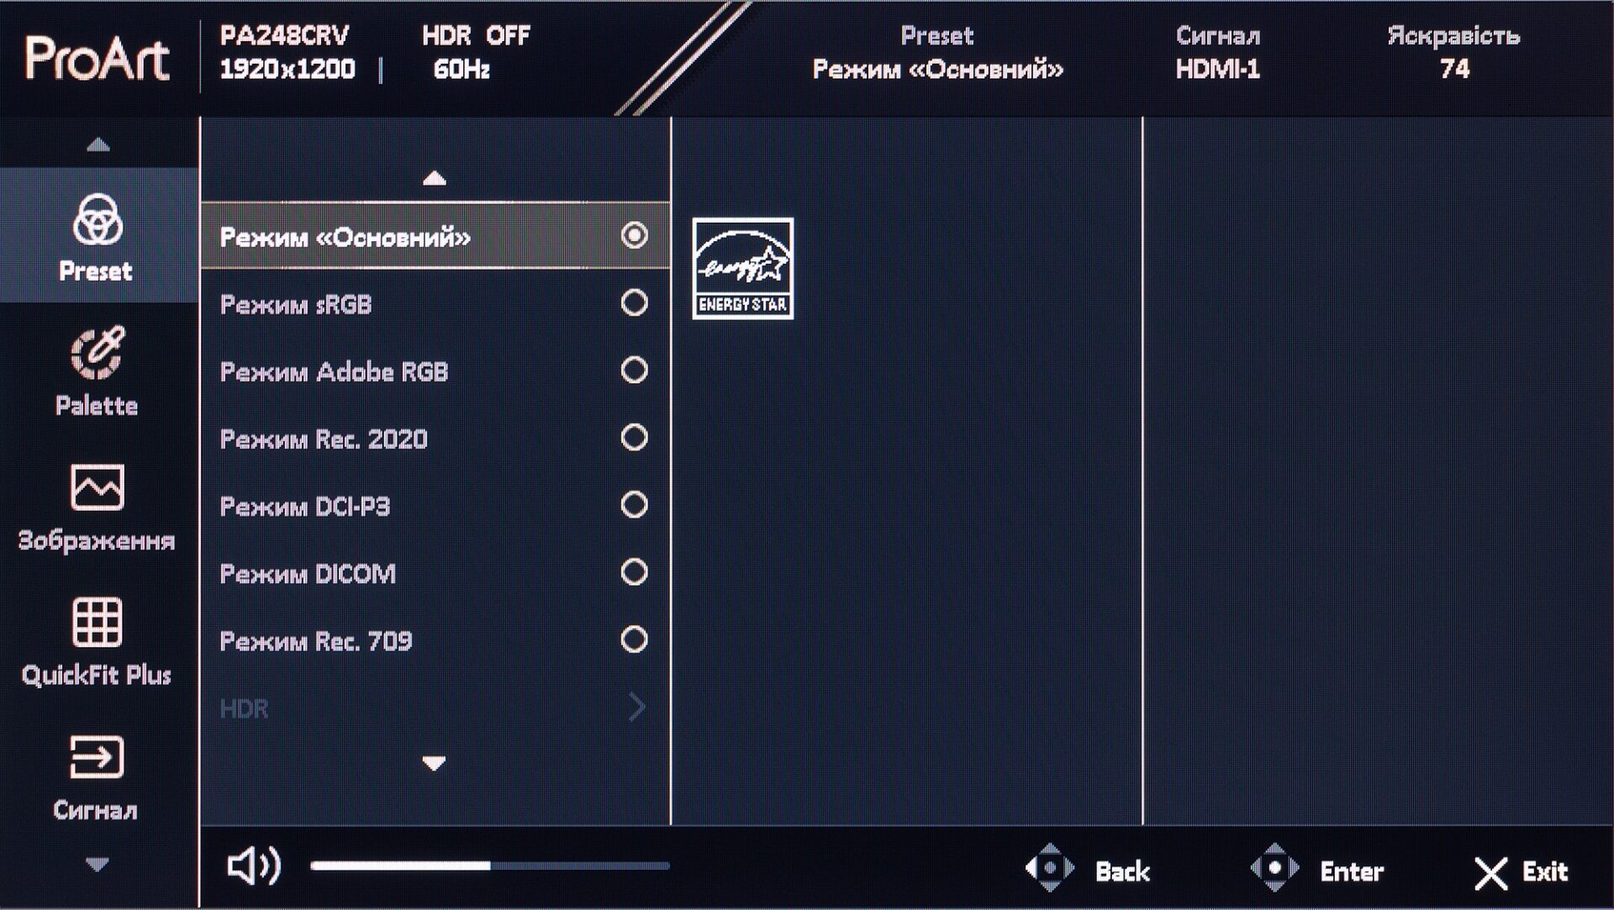
Task: Select radio button for Режим Rec. 709
Action: click(x=635, y=639)
